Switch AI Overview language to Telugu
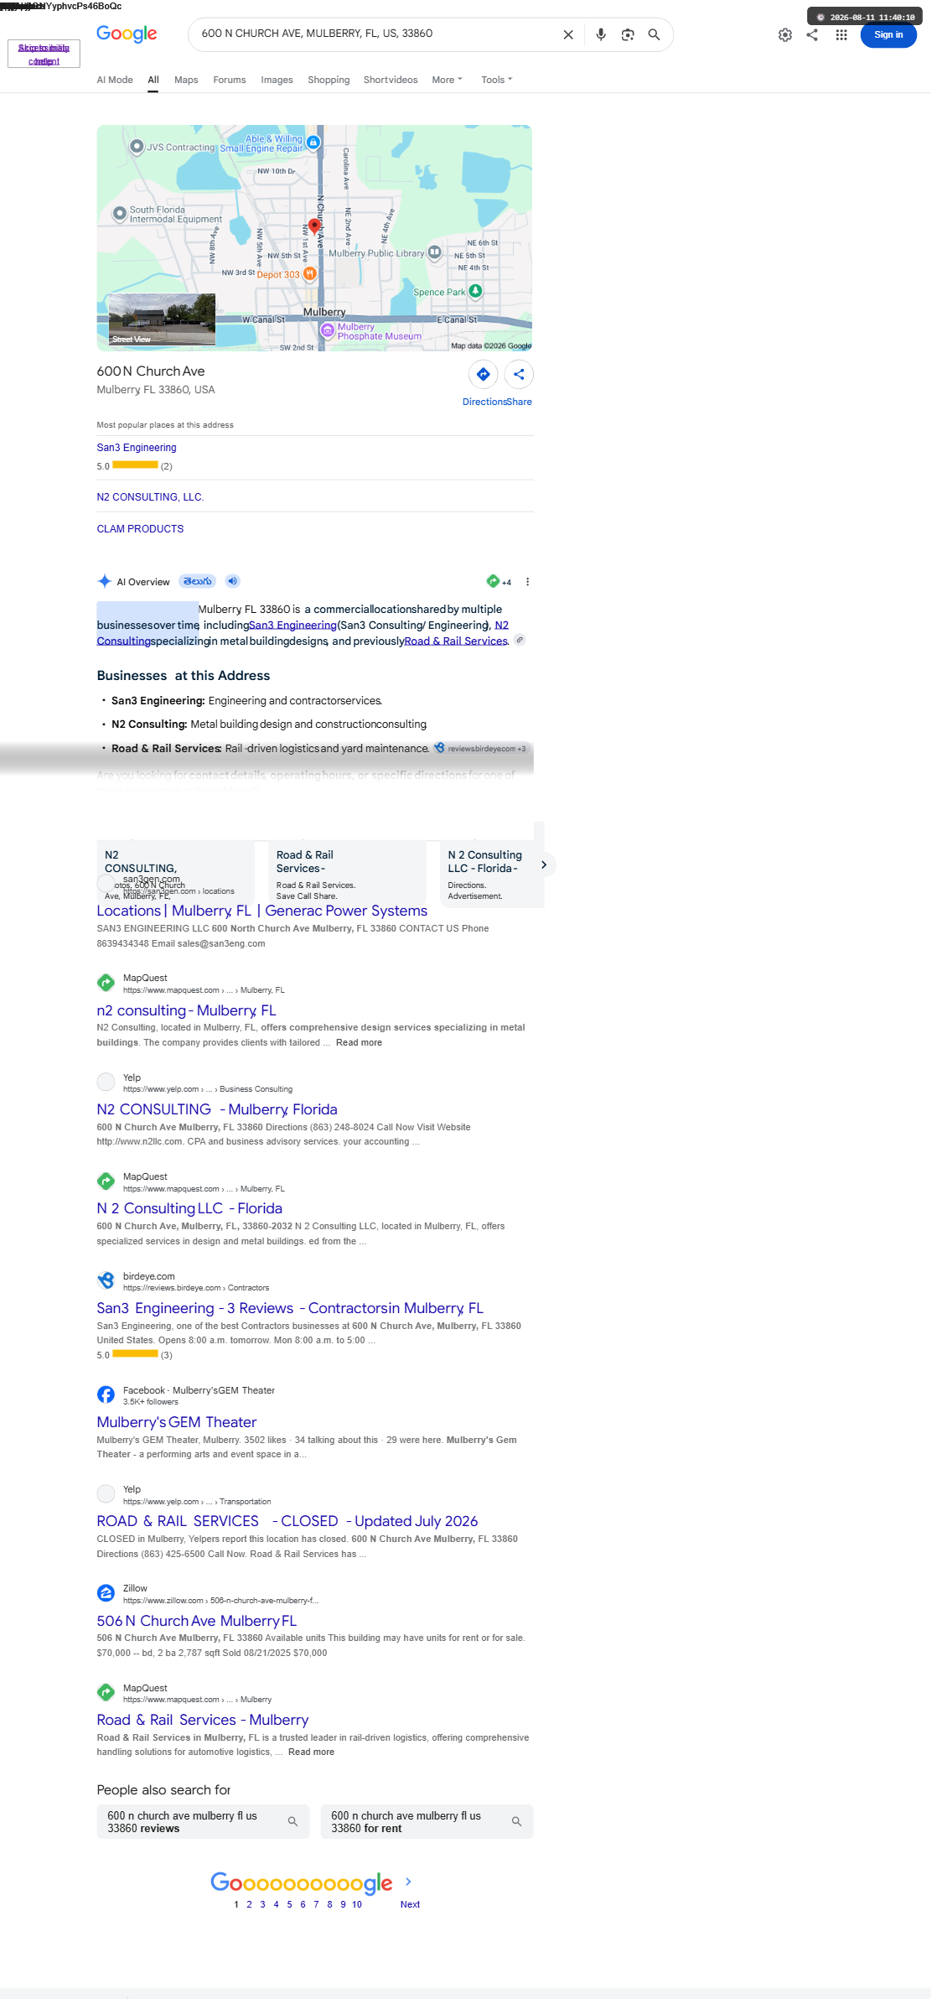Viewport: 942px width, 1999px height. tap(199, 581)
